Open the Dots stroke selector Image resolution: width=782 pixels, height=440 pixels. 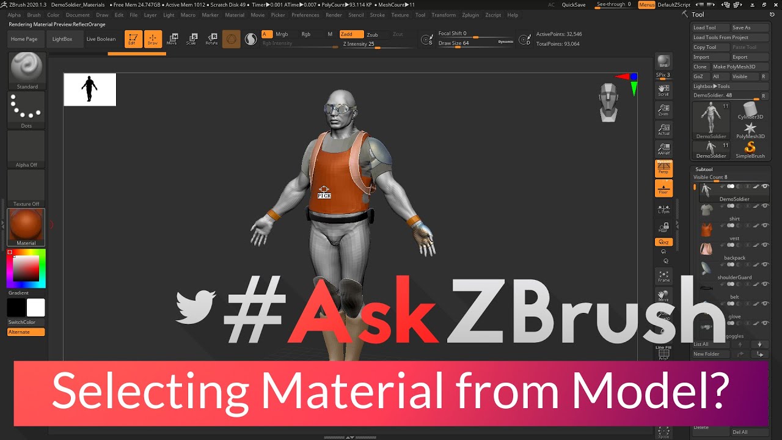(x=26, y=111)
